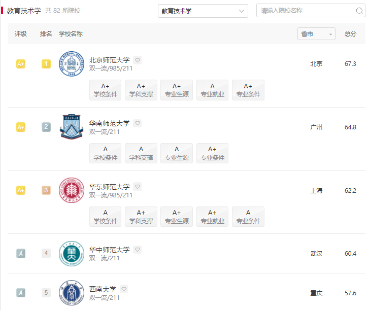Click the A+ rating badge for 华东师范大学

point(21,190)
